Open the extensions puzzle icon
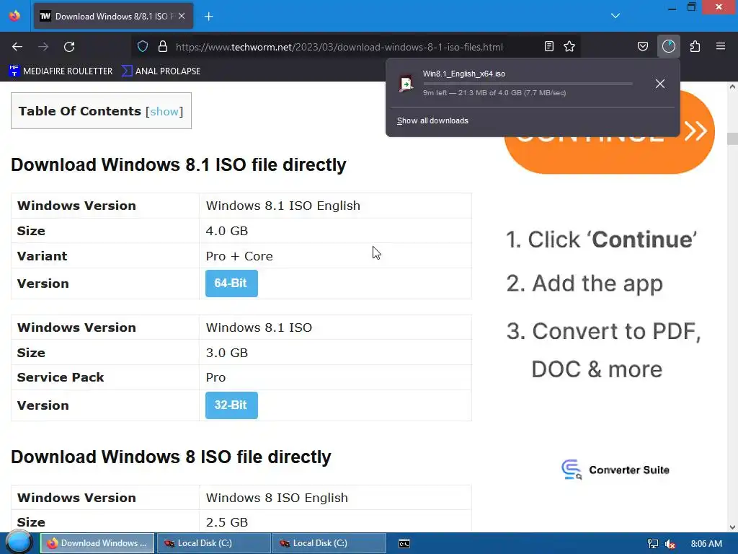738x554 pixels. [695, 47]
